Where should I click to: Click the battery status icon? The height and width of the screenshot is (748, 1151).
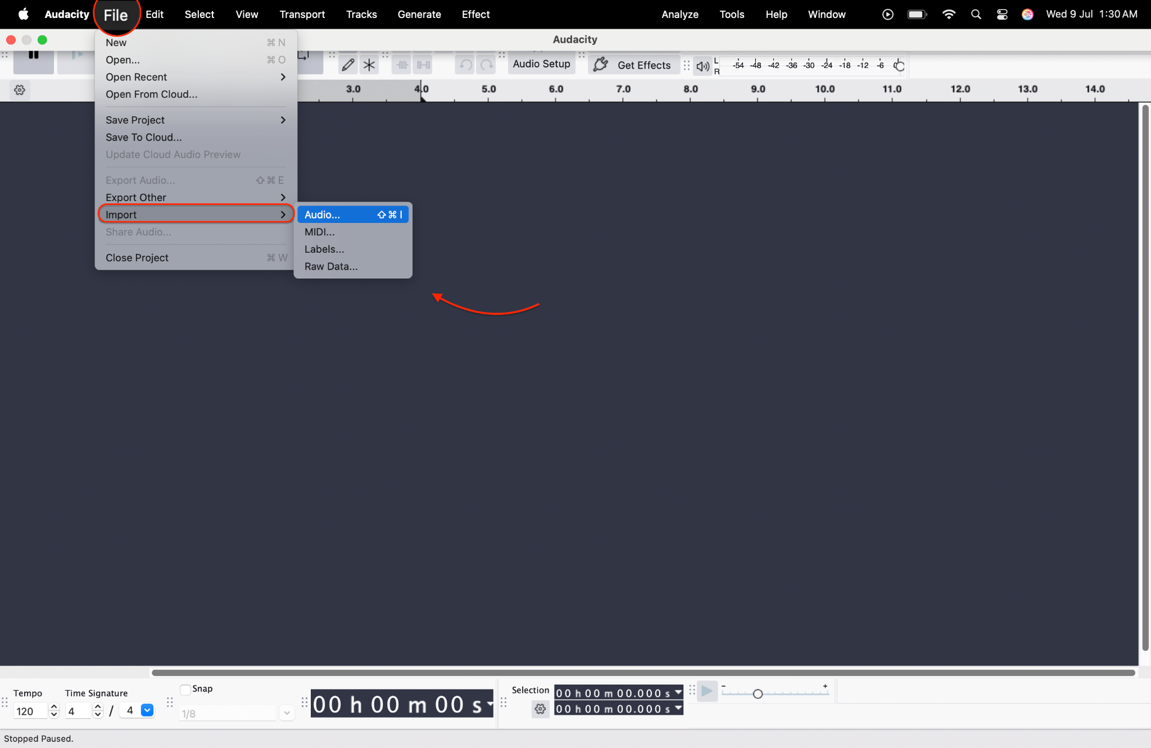(917, 14)
